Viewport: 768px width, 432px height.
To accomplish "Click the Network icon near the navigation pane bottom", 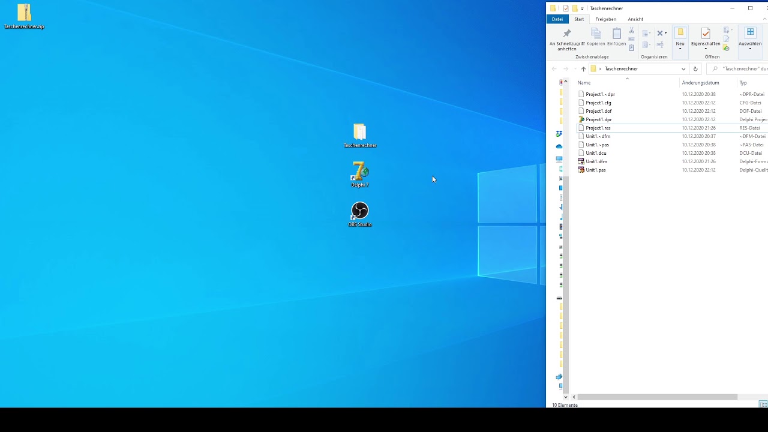I will pyautogui.click(x=559, y=377).
